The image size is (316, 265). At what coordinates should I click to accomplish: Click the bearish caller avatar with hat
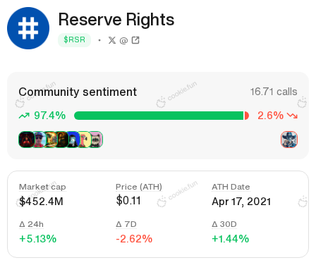point(289,140)
